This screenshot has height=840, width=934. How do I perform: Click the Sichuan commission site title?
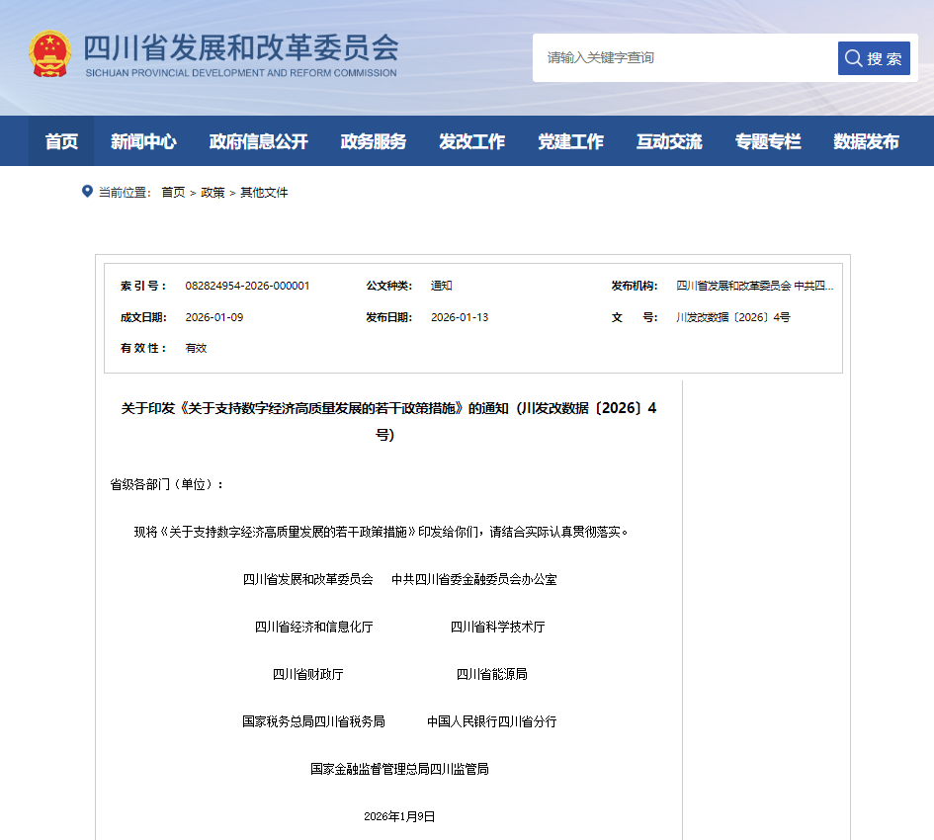tap(241, 49)
